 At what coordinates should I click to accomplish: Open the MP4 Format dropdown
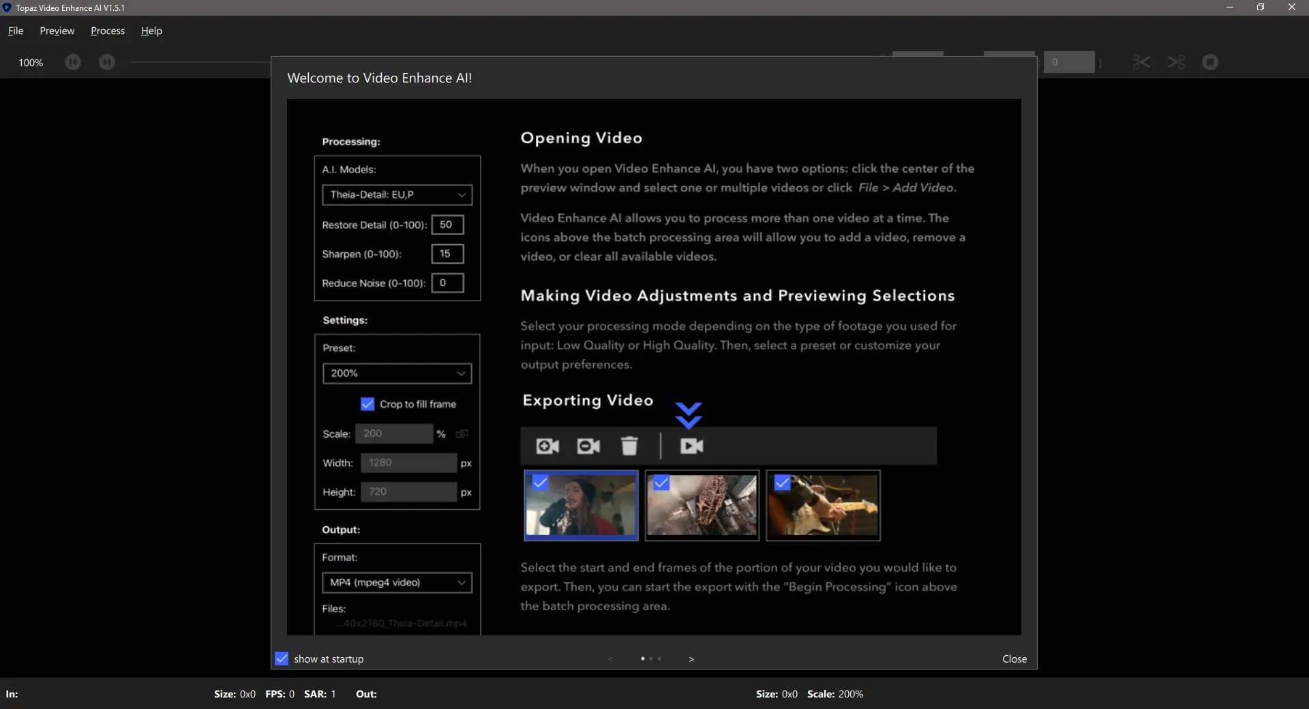point(397,583)
